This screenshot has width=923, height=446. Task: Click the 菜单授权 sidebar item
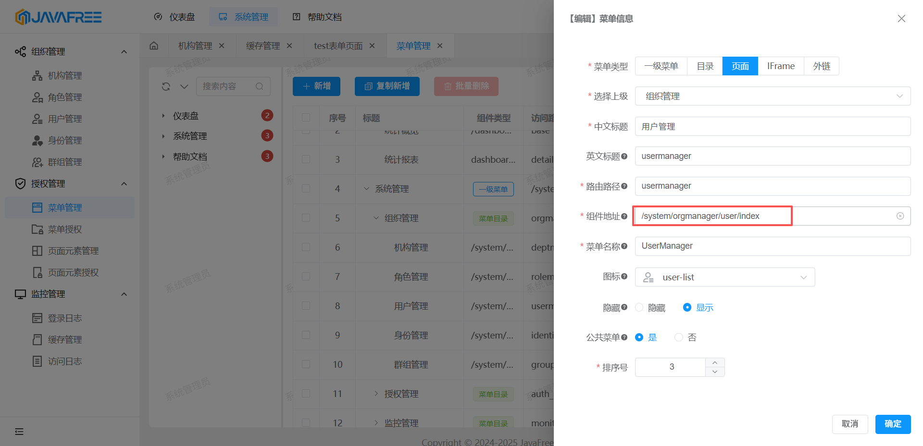[x=66, y=229]
